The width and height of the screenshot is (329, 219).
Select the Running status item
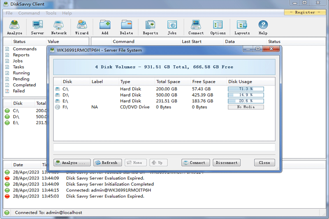pyautogui.click(x=21, y=73)
